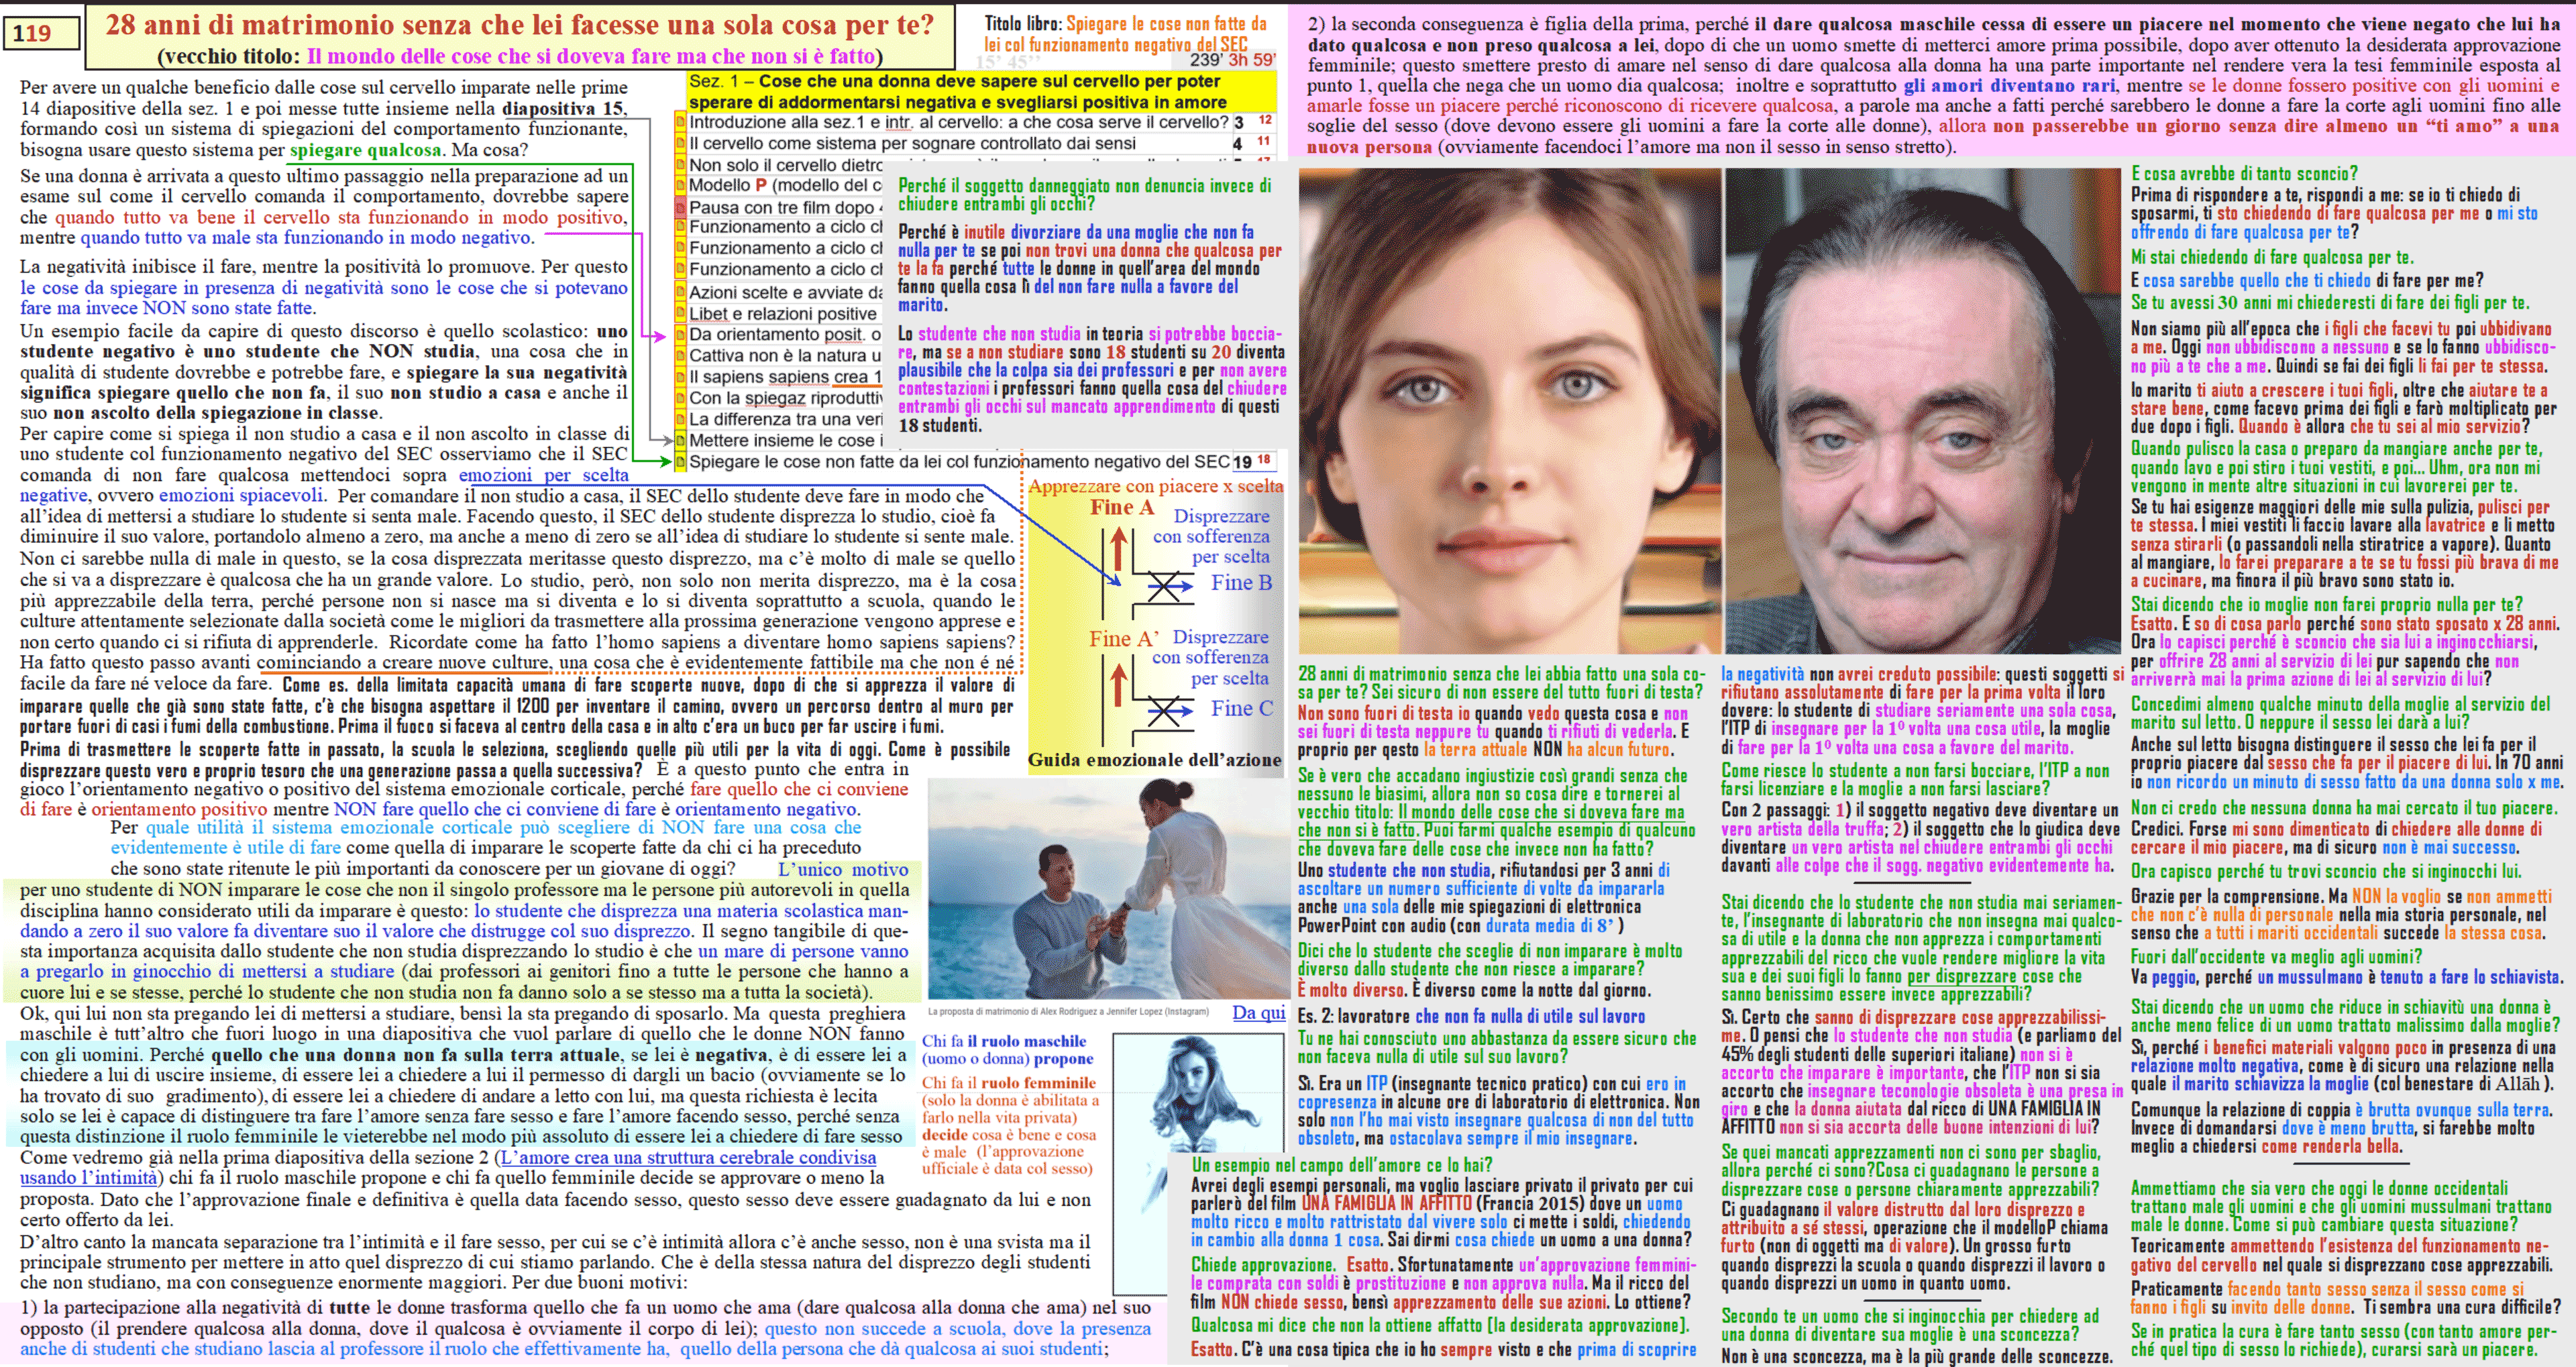Screen dimensions: 2576x1367
Task: Click the green 'spiegare qualcosa' phrase
Action: pyautogui.click(x=365, y=150)
